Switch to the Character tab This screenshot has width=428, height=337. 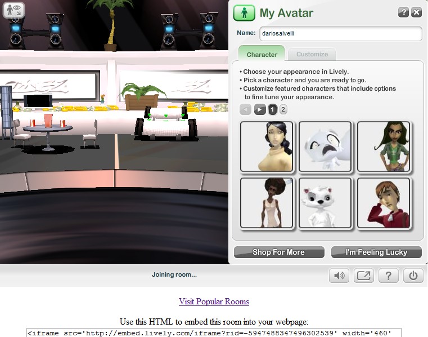(262, 54)
